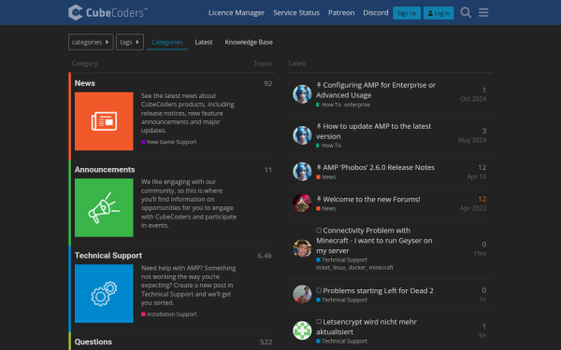Open Licence Manager in top navigation
Viewport: 561px width, 350px height.
(x=237, y=13)
